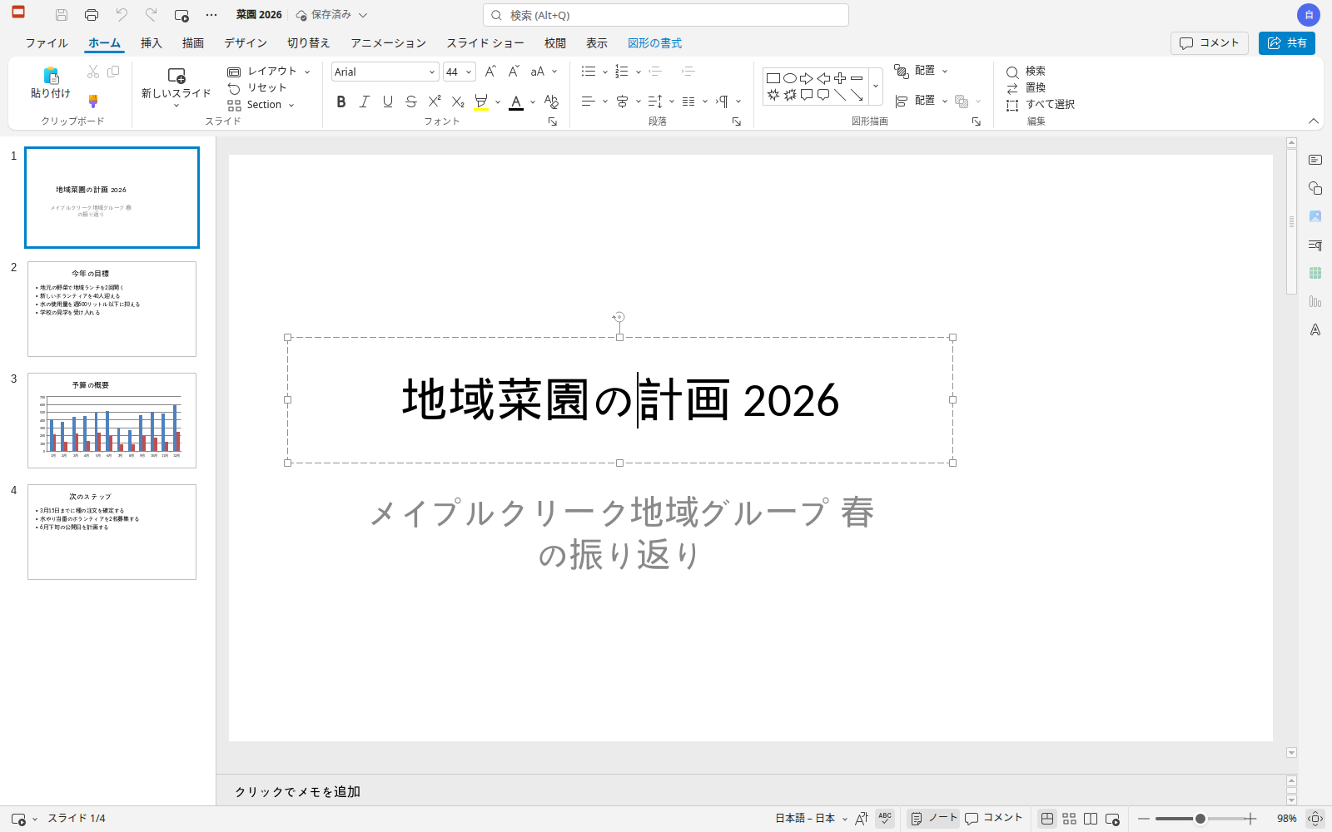Select the rectangle shape in gallery
Viewport: 1332px width, 832px height.
click(x=773, y=78)
